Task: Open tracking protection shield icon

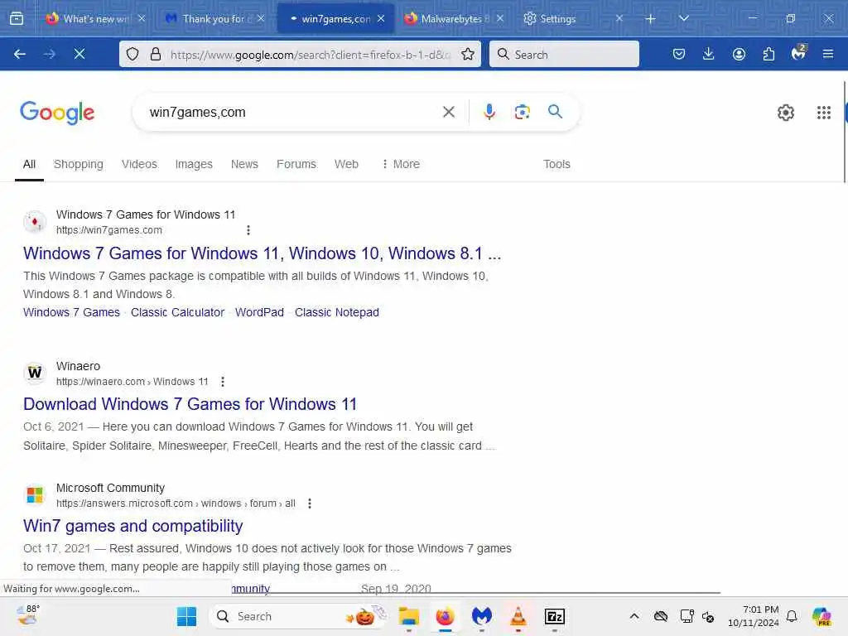Action: click(132, 54)
